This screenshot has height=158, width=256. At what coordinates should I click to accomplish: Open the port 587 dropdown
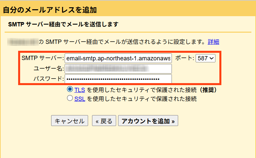(x=205, y=58)
